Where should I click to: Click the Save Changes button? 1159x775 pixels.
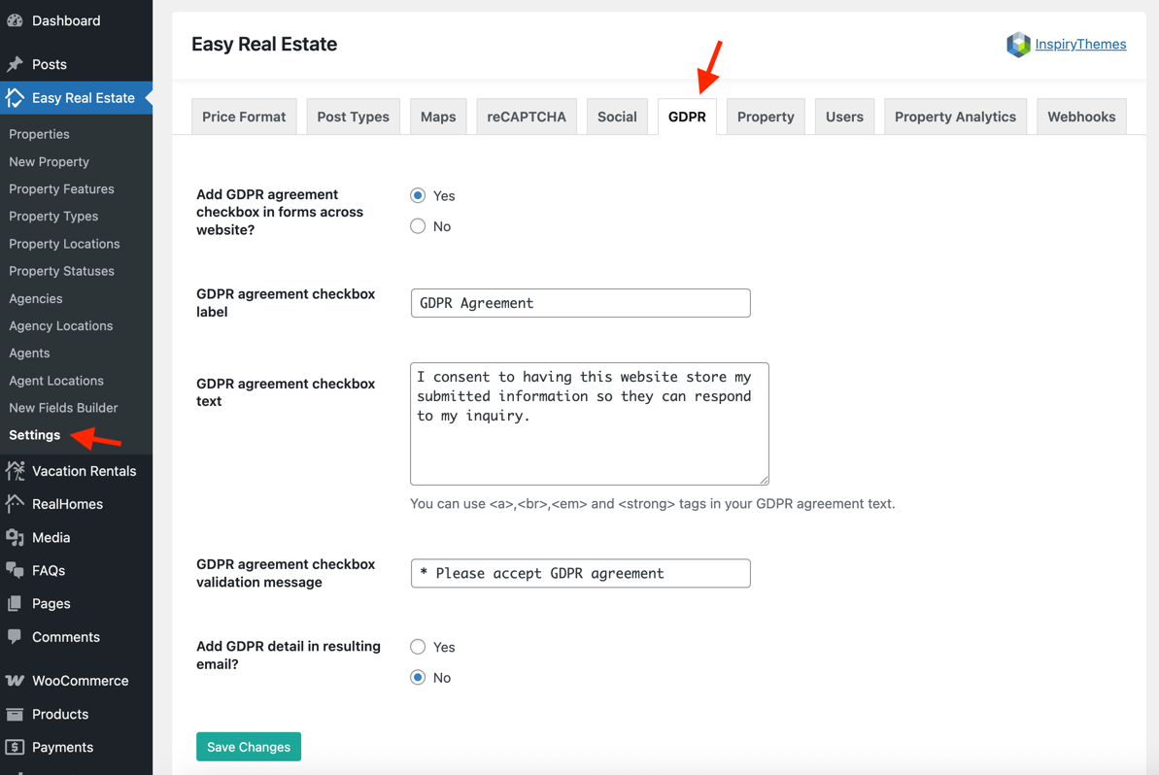coord(249,747)
